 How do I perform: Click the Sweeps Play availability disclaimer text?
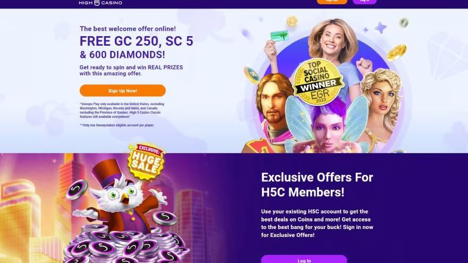click(x=122, y=111)
